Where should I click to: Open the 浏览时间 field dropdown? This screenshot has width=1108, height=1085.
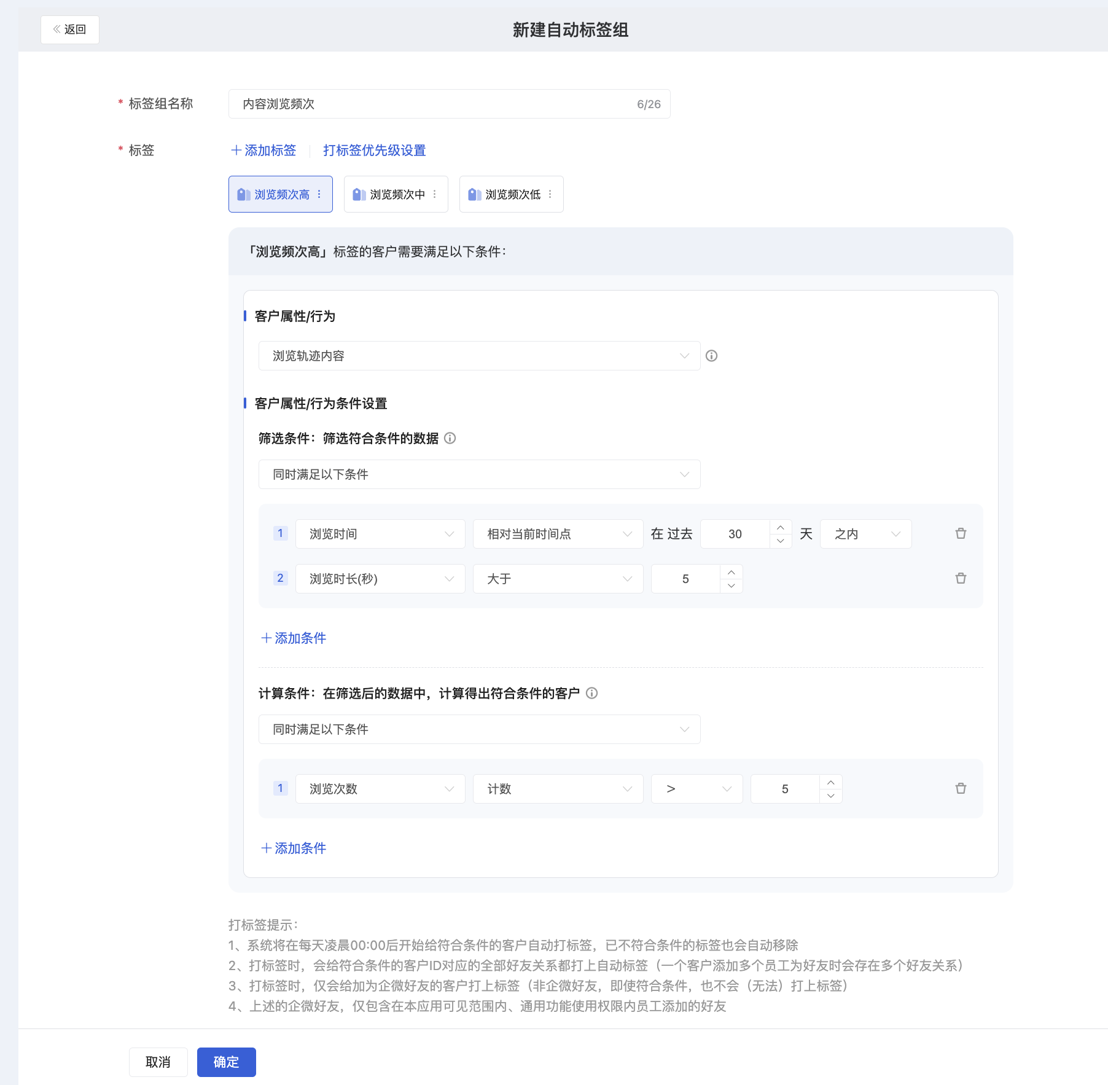click(x=380, y=534)
